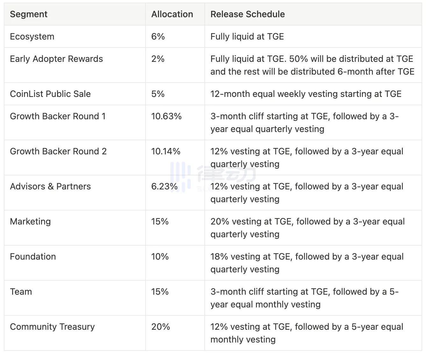This screenshot has height=354, width=426.
Task: Click the Release Schedule column header
Action: (247, 14)
